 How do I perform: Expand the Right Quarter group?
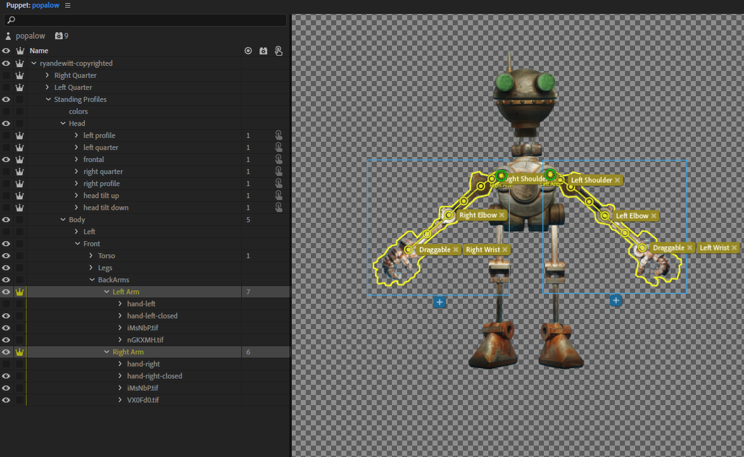point(46,75)
